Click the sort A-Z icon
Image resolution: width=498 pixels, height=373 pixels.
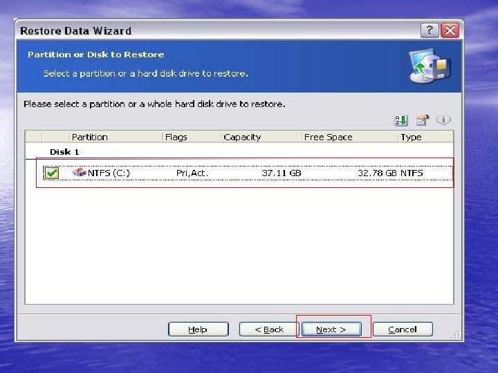[400, 120]
